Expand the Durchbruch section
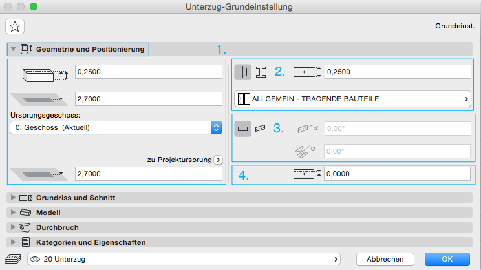The image size is (481, 270). coord(13,227)
